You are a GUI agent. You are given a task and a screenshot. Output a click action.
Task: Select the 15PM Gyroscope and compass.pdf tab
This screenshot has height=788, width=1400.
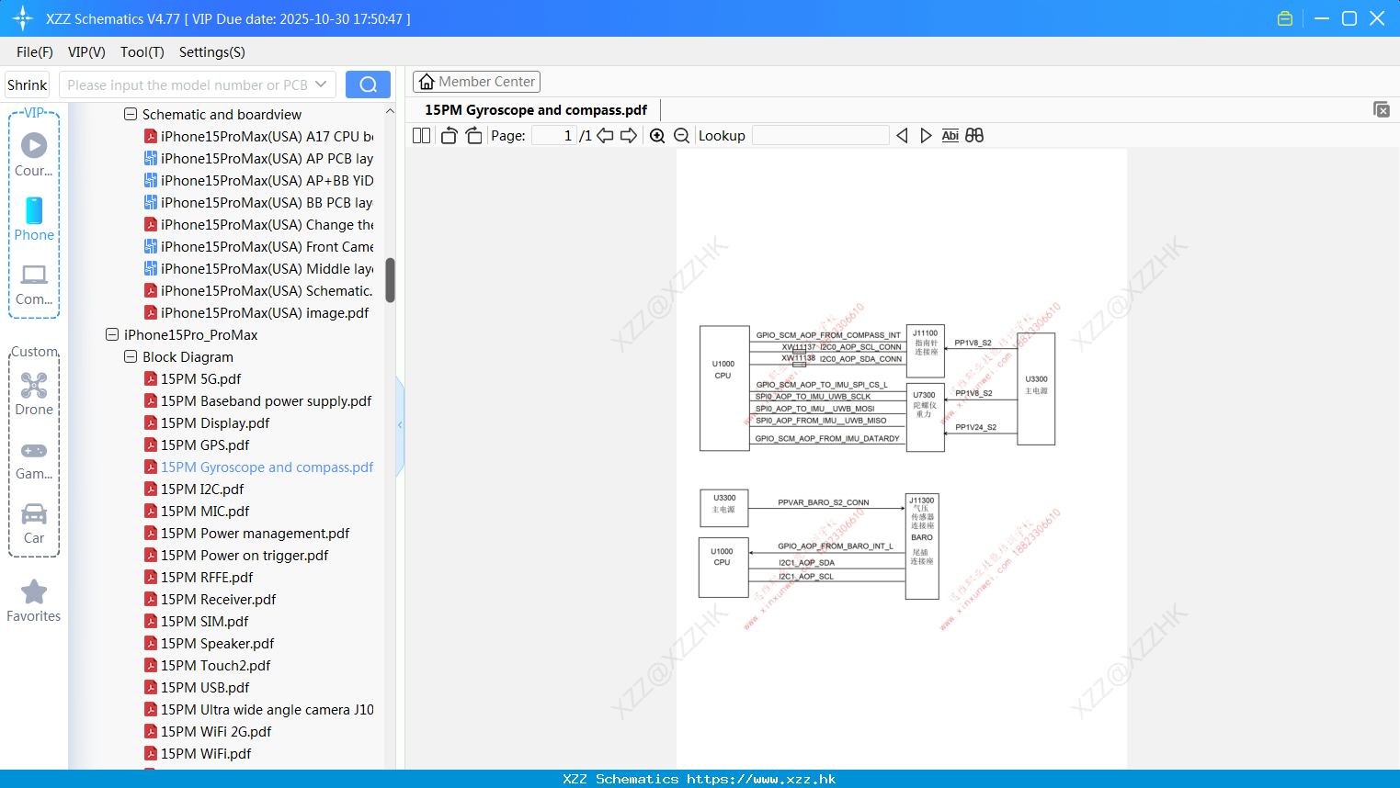point(536,110)
